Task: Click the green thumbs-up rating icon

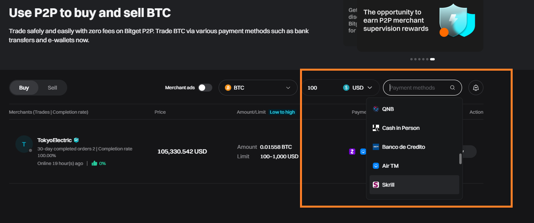Action: point(94,163)
